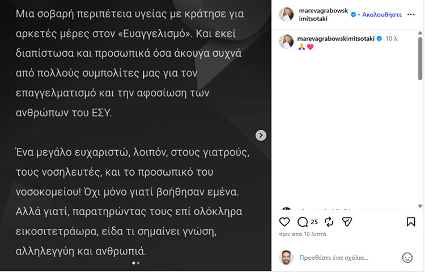Repost using the circular arrows icon

(329, 221)
